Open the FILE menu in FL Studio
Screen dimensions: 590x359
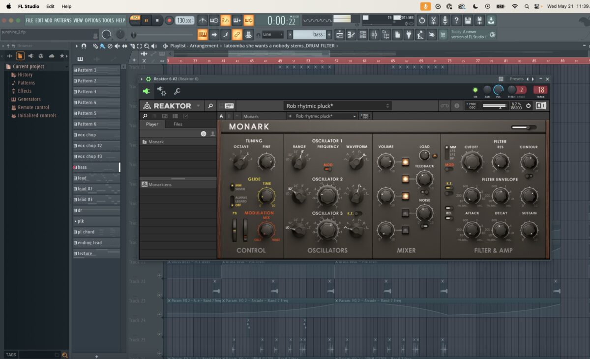[x=29, y=20]
